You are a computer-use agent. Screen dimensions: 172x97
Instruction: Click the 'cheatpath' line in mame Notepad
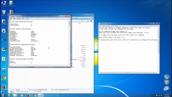pos(22,40)
